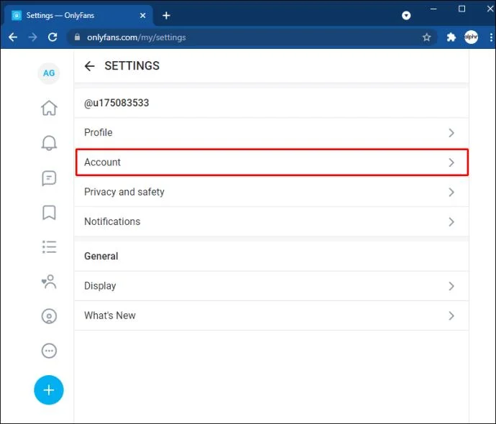Image resolution: width=496 pixels, height=424 pixels.
Task: Reload the page with refresh icon
Action: [x=52, y=37]
